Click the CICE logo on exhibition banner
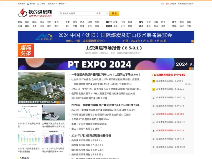This screenshot has height=159, width=212. [45, 37]
